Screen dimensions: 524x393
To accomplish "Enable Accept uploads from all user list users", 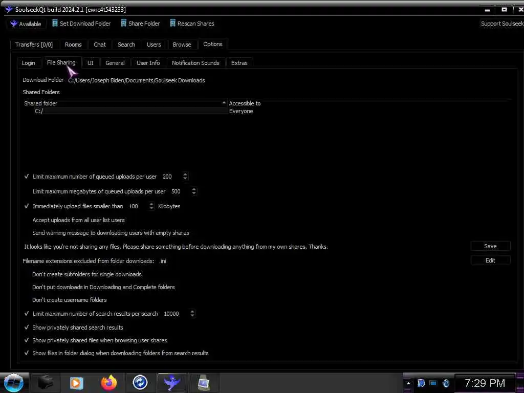I will pos(27,220).
